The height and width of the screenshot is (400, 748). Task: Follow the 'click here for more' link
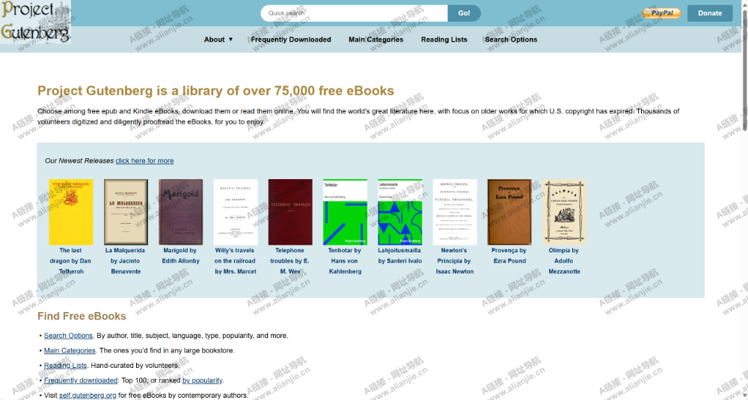click(x=144, y=161)
